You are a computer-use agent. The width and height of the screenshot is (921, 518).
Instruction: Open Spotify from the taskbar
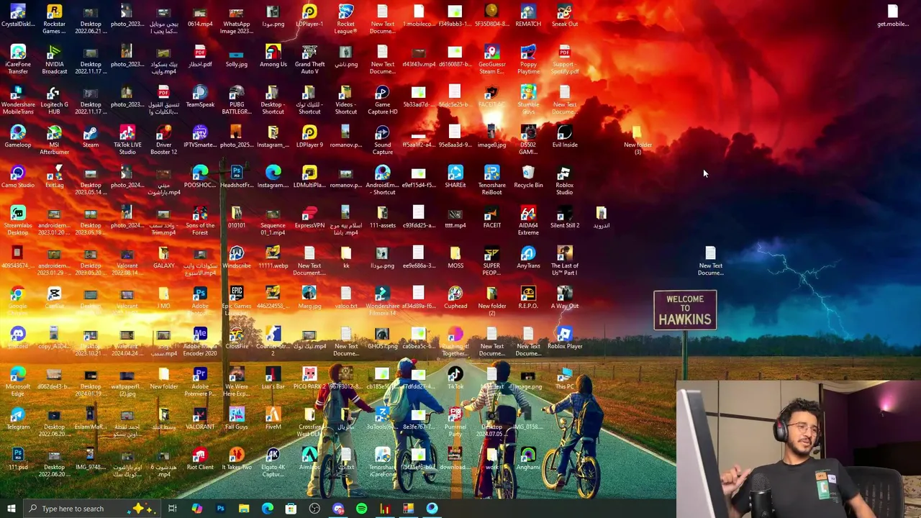[x=361, y=509]
